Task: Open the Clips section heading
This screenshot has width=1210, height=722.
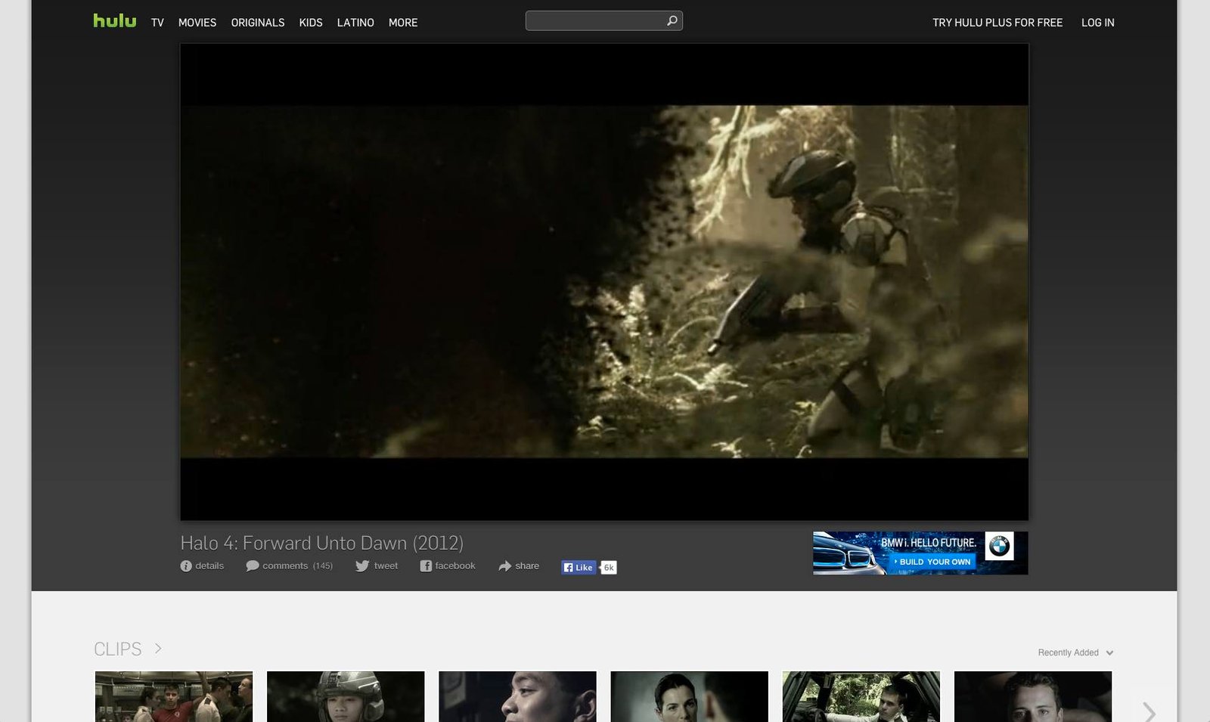Action: click(117, 649)
